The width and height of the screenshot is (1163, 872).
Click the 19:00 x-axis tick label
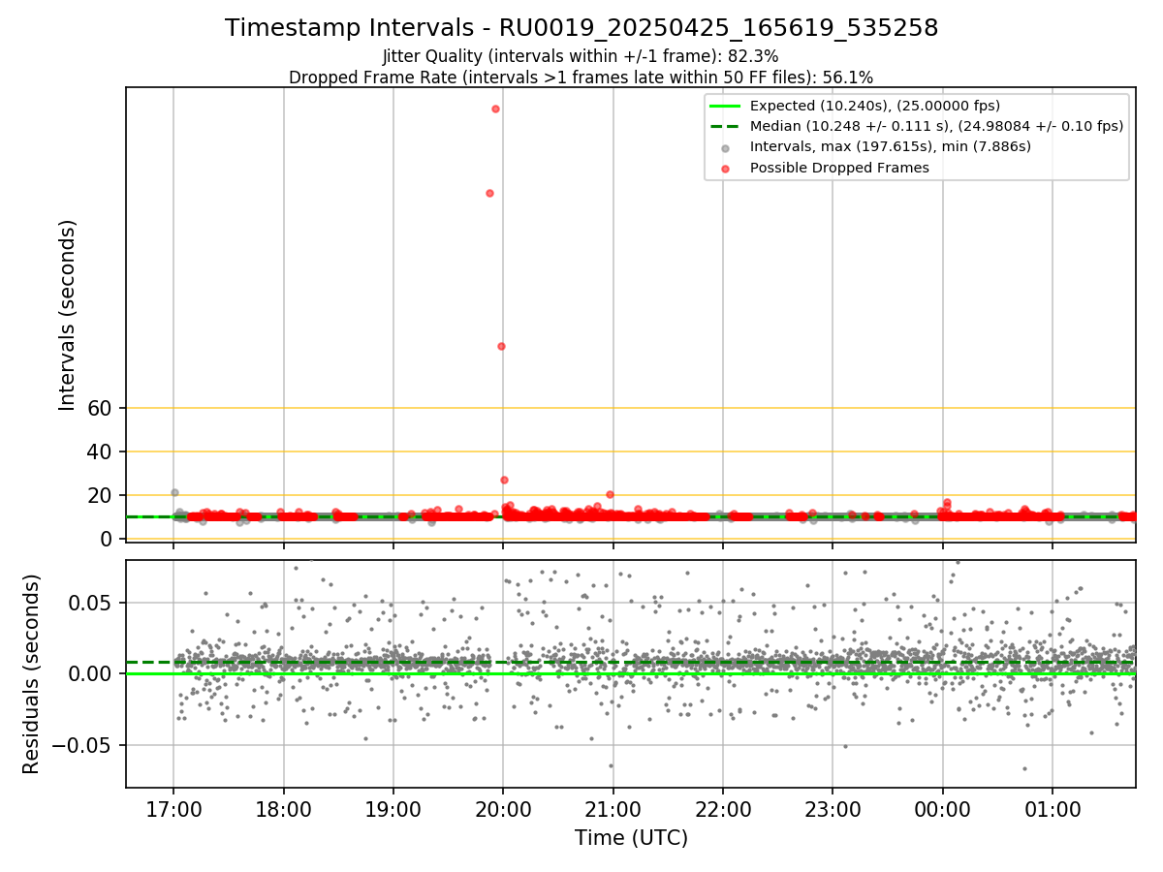tap(393, 808)
